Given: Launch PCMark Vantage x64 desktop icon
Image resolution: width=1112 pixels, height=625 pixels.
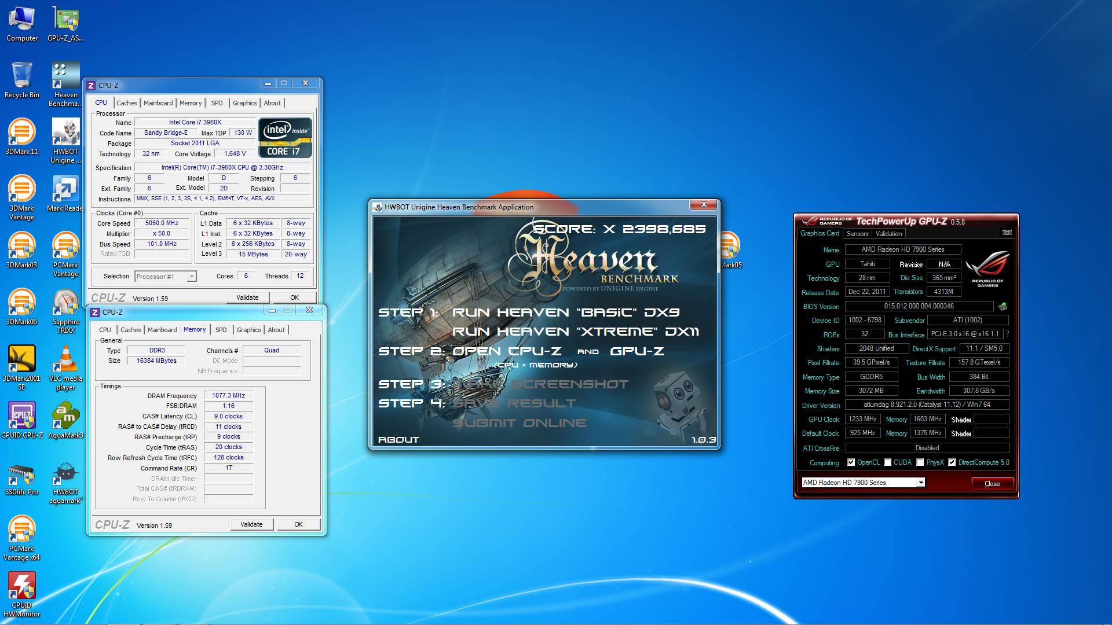Looking at the screenshot, I should pos(21,538).
